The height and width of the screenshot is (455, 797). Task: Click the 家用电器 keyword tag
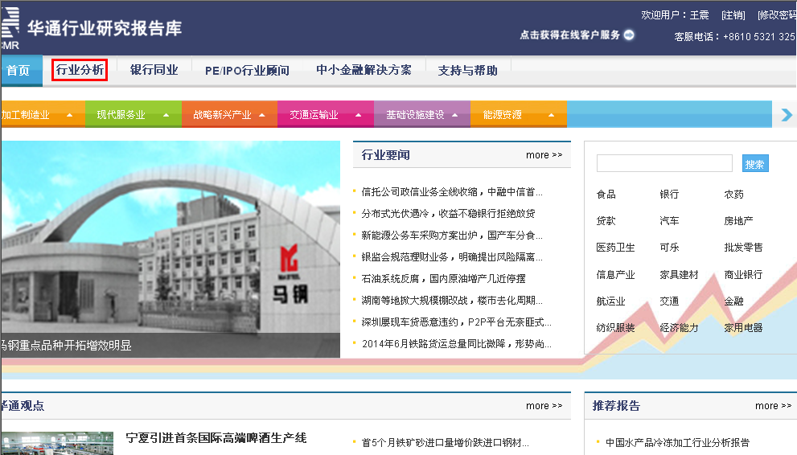[743, 327]
